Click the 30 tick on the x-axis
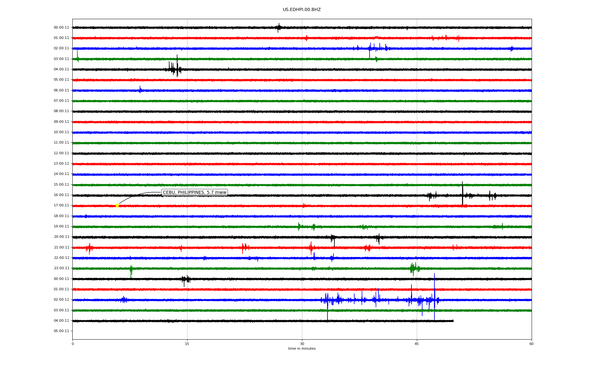604x377 pixels. 302,344
